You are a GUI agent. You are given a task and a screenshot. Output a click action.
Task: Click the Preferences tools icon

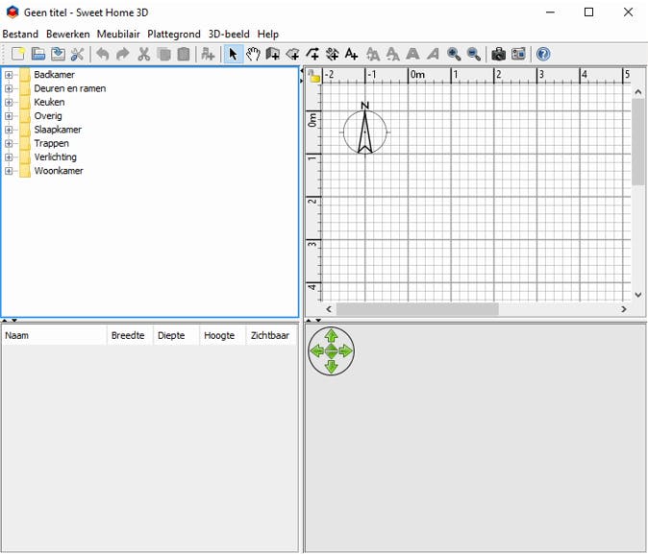pyautogui.click(x=77, y=55)
